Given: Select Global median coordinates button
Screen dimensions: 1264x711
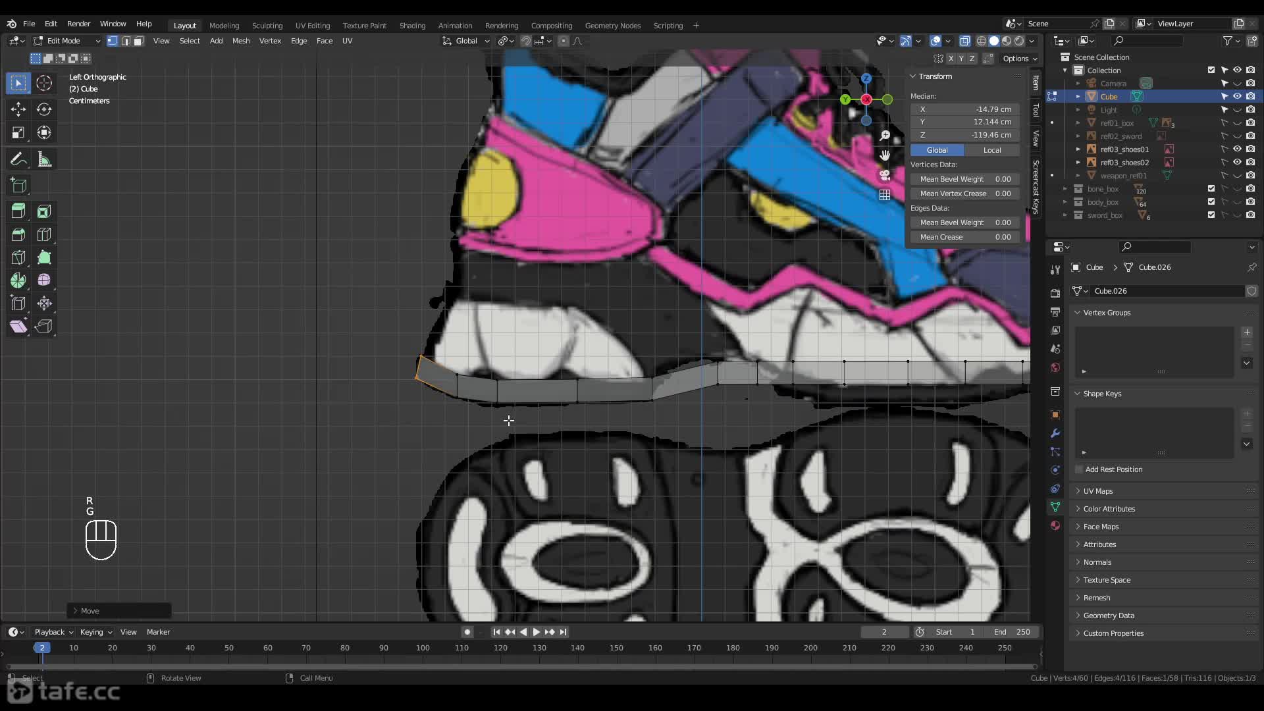Looking at the screenshot, I should (x=937, y=150).
